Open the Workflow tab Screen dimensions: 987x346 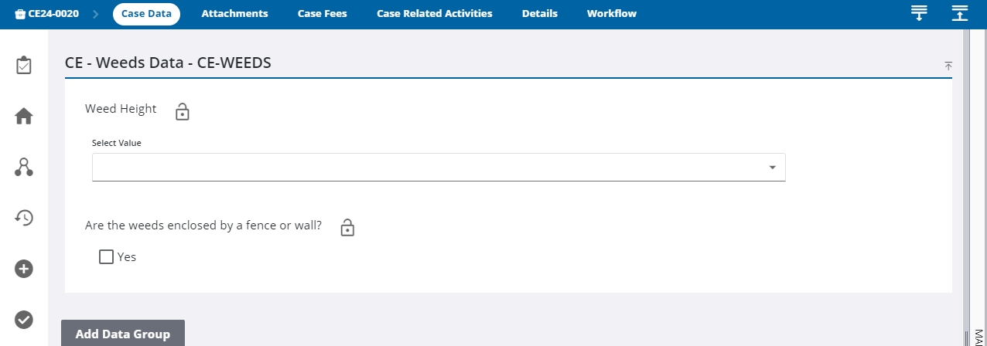click(x=611, y=14)
